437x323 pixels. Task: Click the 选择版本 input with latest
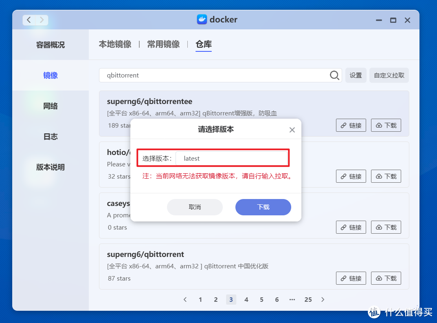[x=232, y=158]
